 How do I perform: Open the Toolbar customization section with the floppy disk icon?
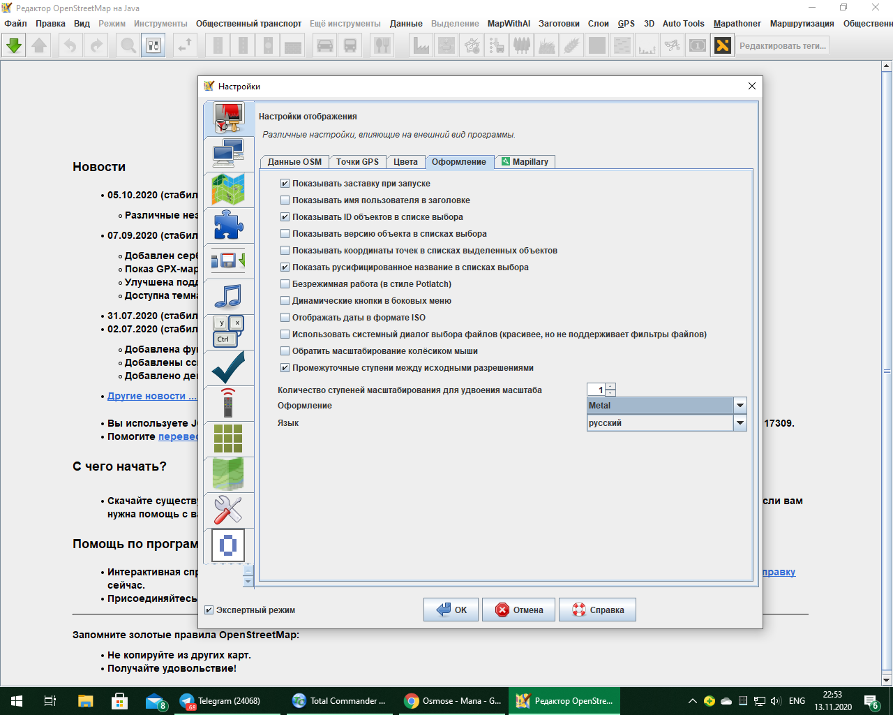coord(228,260)
